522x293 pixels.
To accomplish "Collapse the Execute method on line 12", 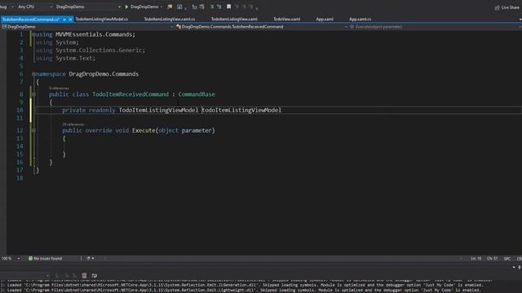I will (33, 130).
